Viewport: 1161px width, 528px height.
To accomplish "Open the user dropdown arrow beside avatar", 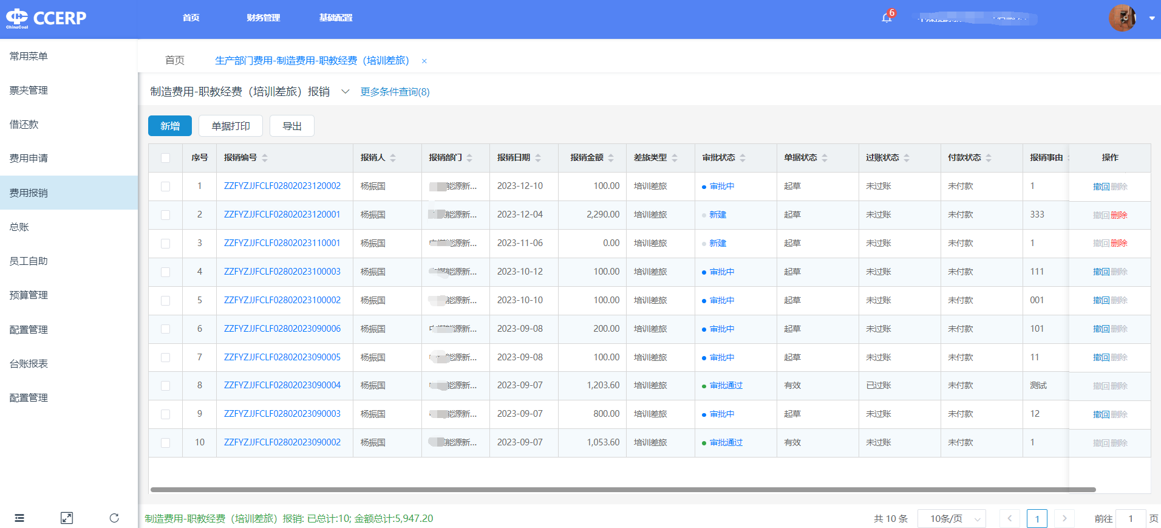I will 1152,18.
